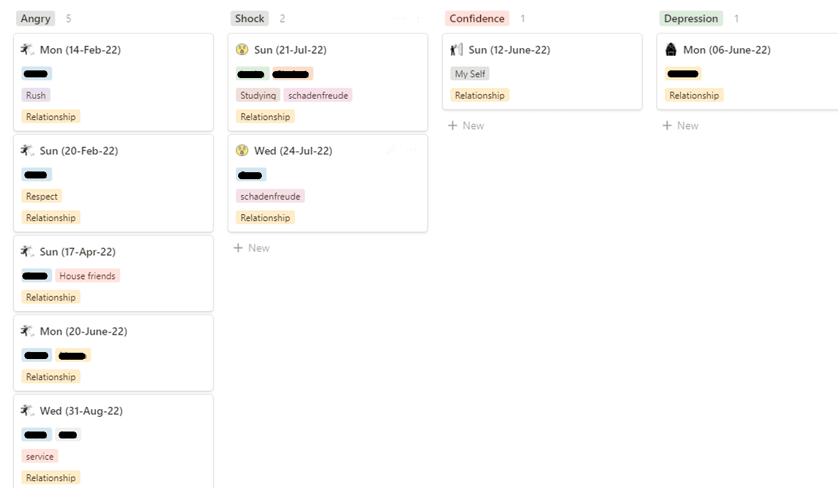Click the shocked face icon on Sun (21-Jul-22)
The image size is (838, 488).
pyautogui.click(x=242, y=49)
